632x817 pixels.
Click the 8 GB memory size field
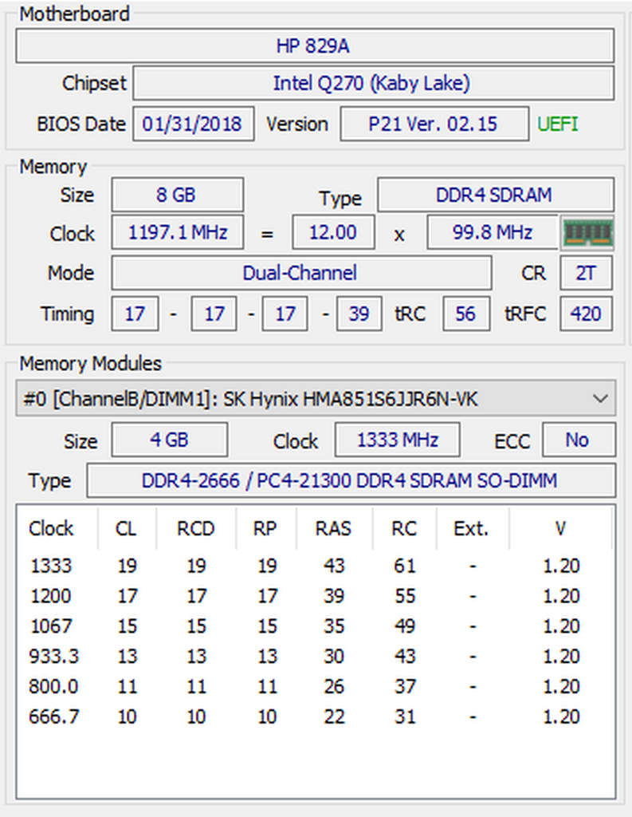coord(176,195)
